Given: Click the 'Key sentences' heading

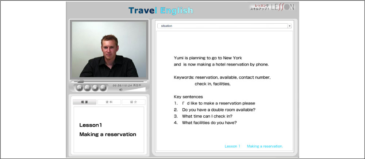Looking at the screenshot, I should 188,97.
